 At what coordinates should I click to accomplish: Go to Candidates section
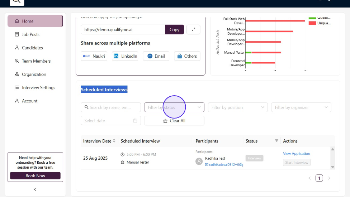coord(32,48)
